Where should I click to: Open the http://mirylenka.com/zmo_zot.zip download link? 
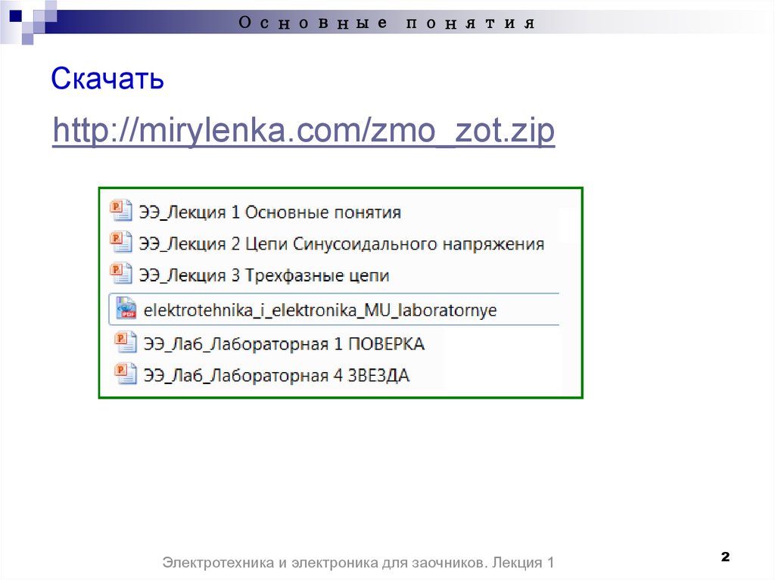(x=303, y=132)
